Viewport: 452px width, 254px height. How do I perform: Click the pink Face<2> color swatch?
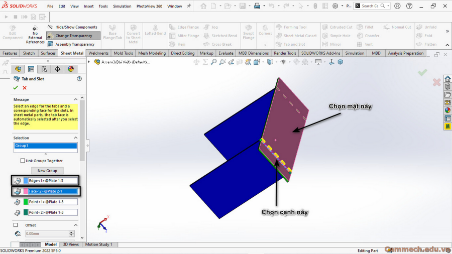(26, 191)
